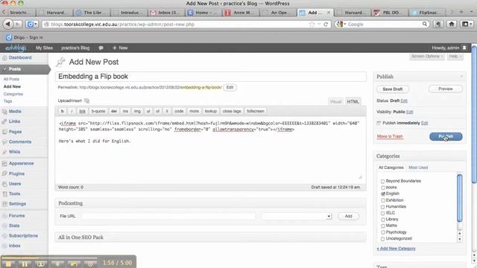
Task: Click the browser back arrow button
Action: (x=8, y=24)
